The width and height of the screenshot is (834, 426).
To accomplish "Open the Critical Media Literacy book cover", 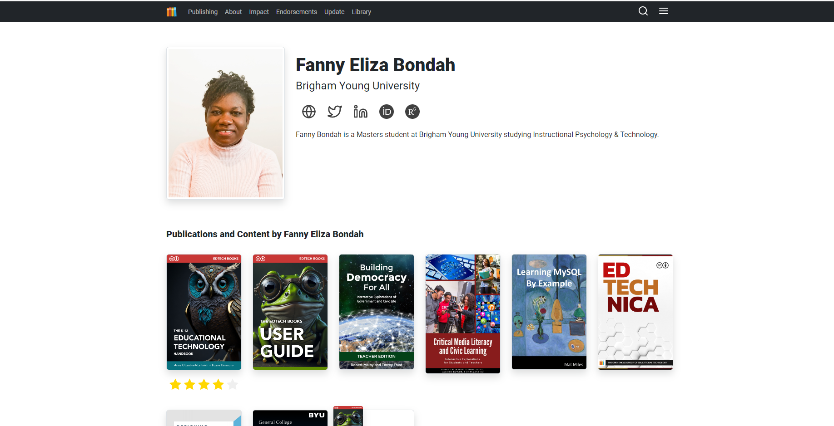I will click(x=463, y=314).
